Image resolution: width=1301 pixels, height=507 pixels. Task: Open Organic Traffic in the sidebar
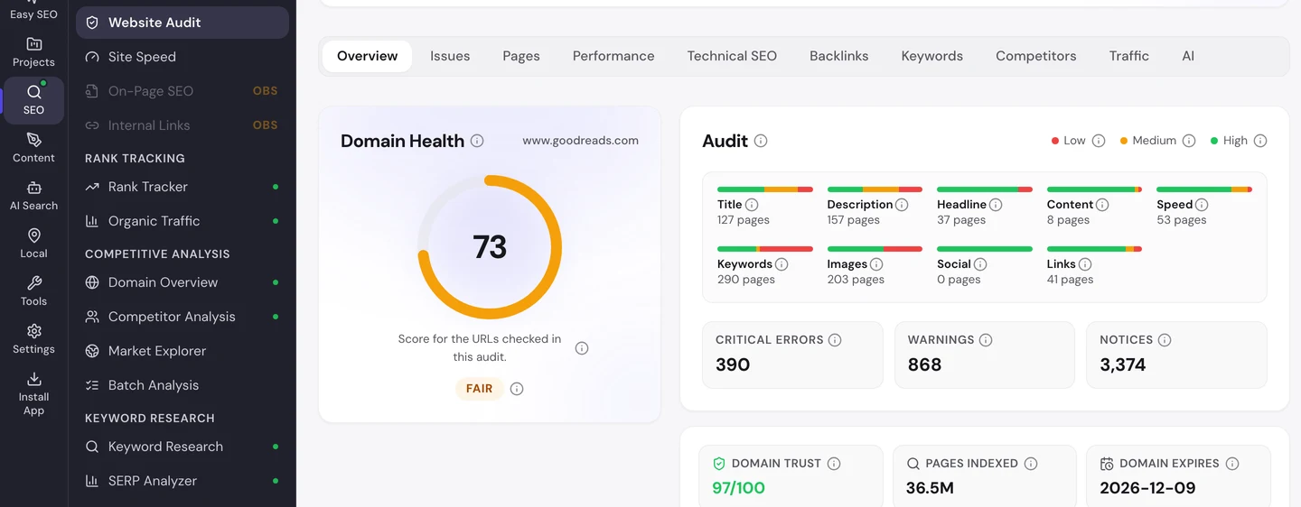(183, 221)
